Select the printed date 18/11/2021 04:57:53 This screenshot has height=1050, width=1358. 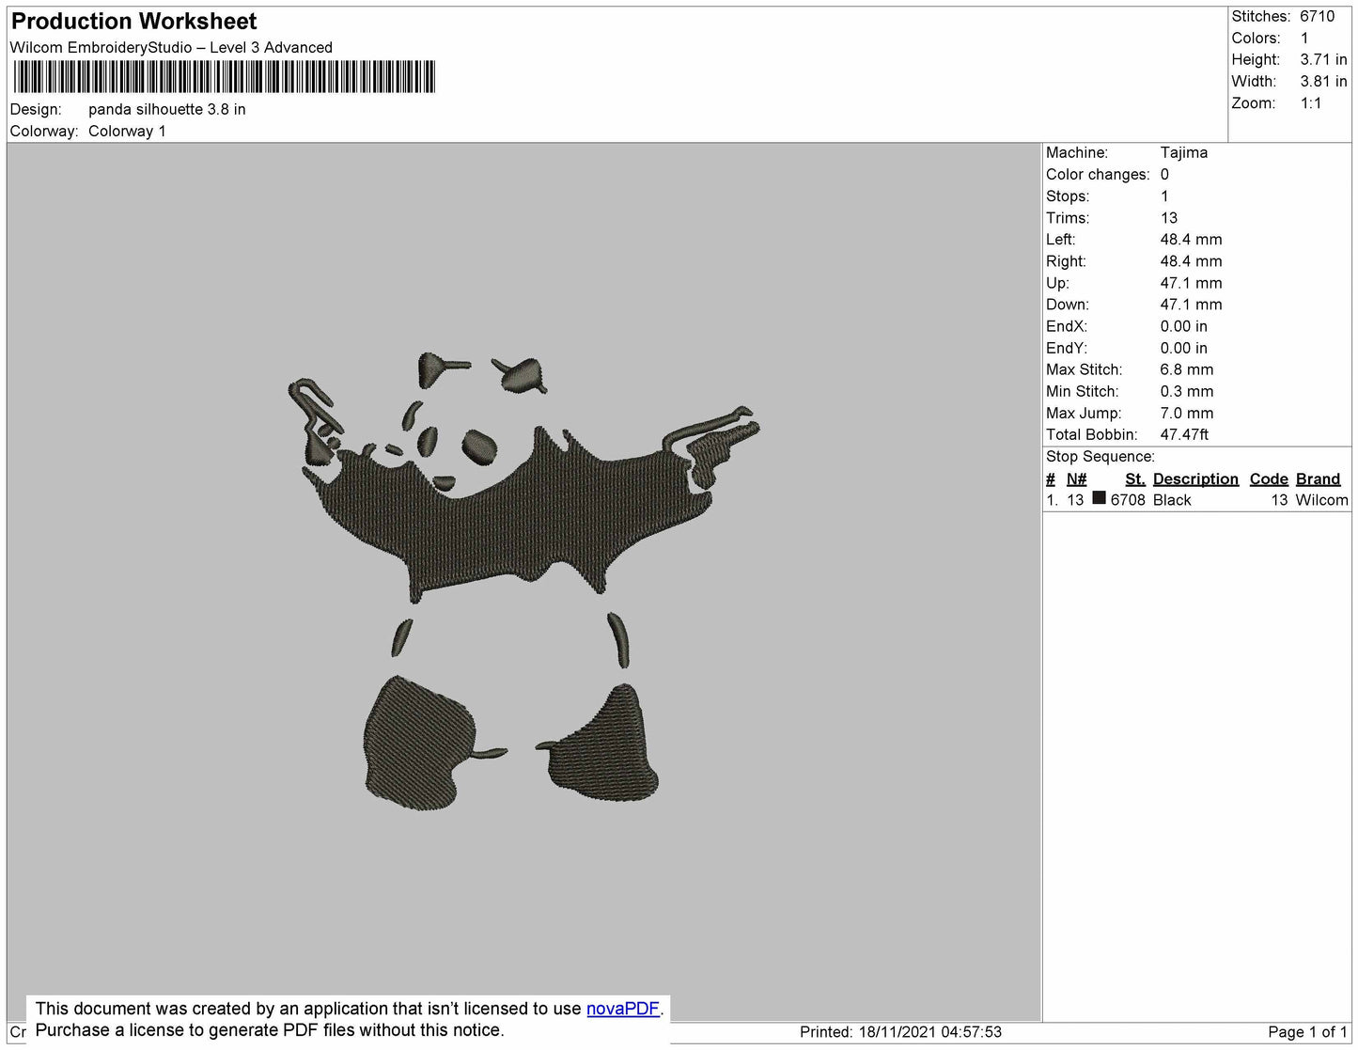tap(929, 1032)
